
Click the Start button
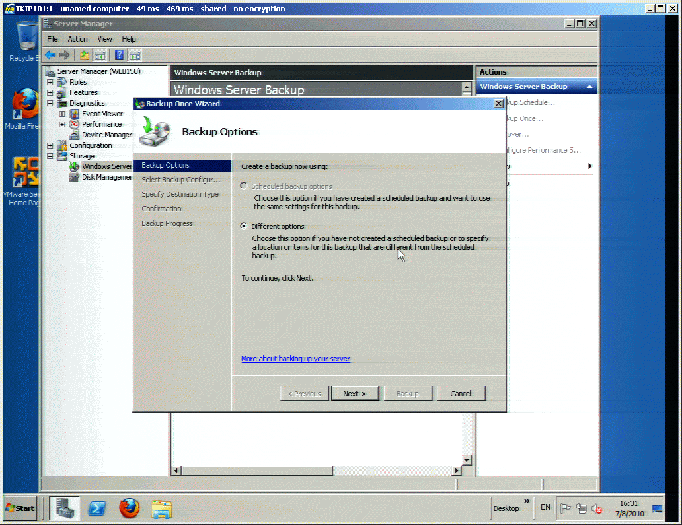pyautogui.click(x=20, y=508)
